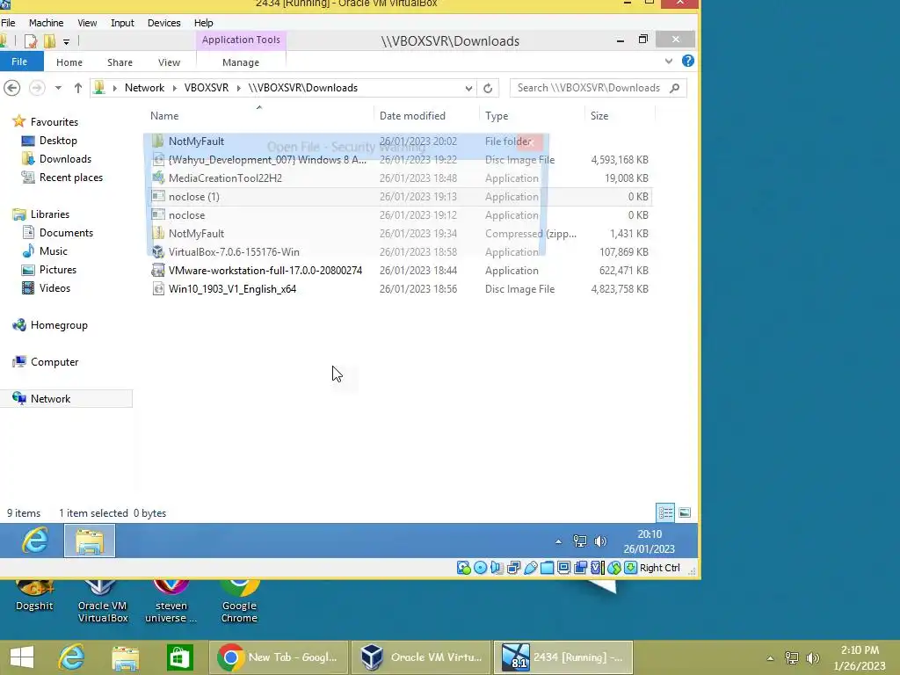
Task: Open the USB devices indicator in VirtualBox status bar
Action: (530, 568)
